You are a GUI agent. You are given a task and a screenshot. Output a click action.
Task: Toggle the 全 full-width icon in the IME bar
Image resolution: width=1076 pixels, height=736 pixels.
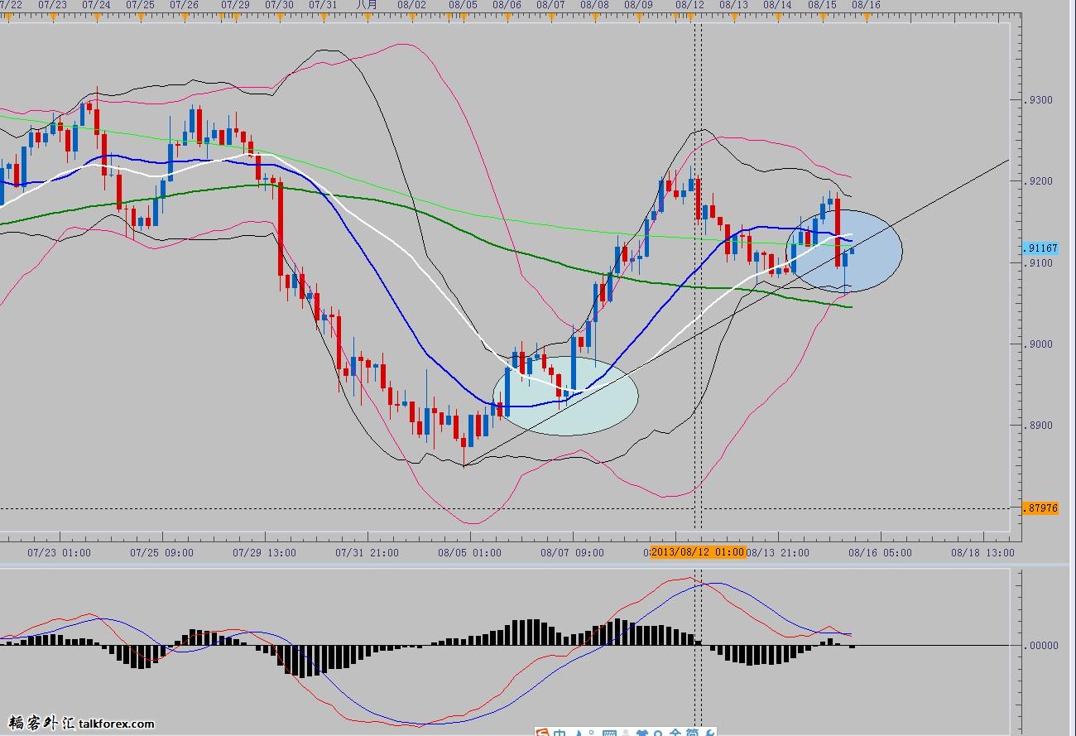click(677, 732)
